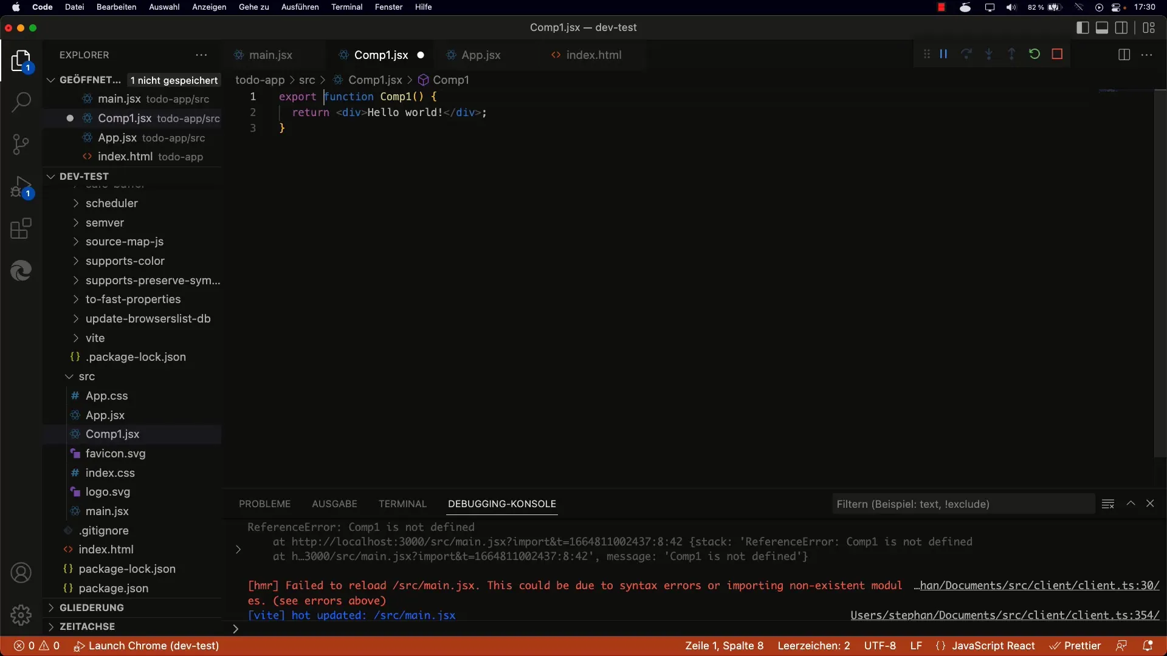The width and height of the screenshot is (1167, 656).
Task: Expand the scheduler folder
Action: pyautogui.click(x=75, y=203)
